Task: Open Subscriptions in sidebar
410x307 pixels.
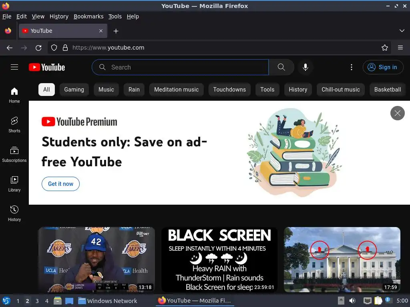Action: tap(14, 154)
